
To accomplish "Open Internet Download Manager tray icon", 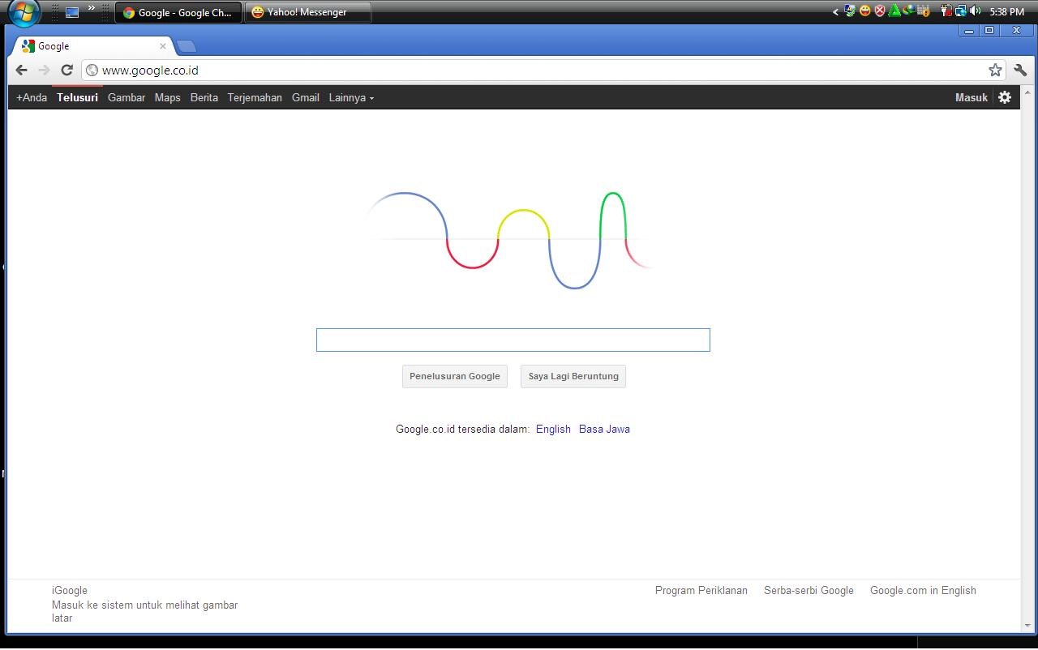I will coord(909,11).
